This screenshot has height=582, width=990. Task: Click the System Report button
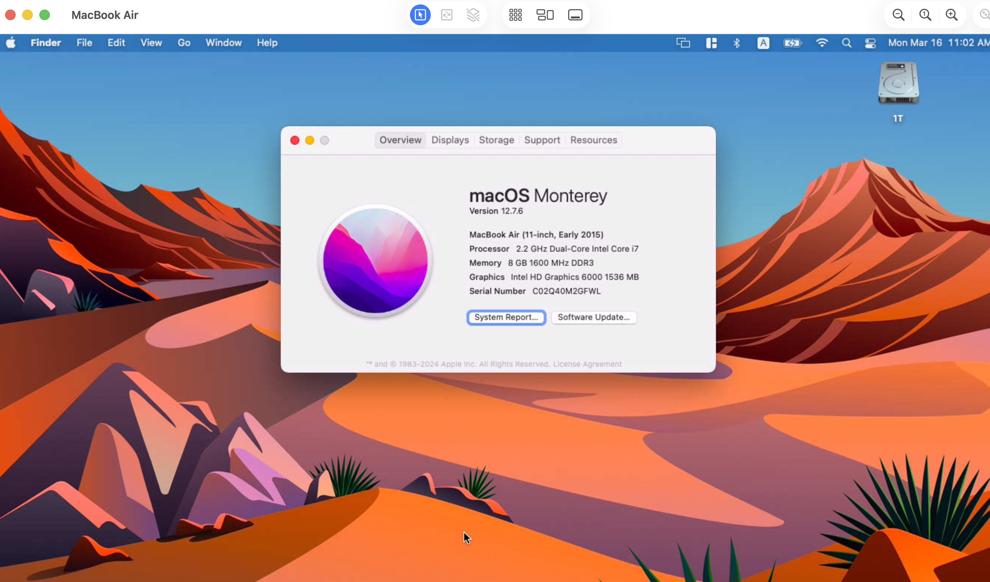pos(506,317)
